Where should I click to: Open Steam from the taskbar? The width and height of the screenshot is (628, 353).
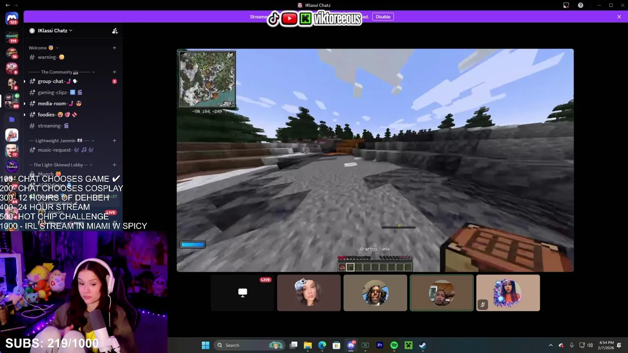click(x=422, y=345)
